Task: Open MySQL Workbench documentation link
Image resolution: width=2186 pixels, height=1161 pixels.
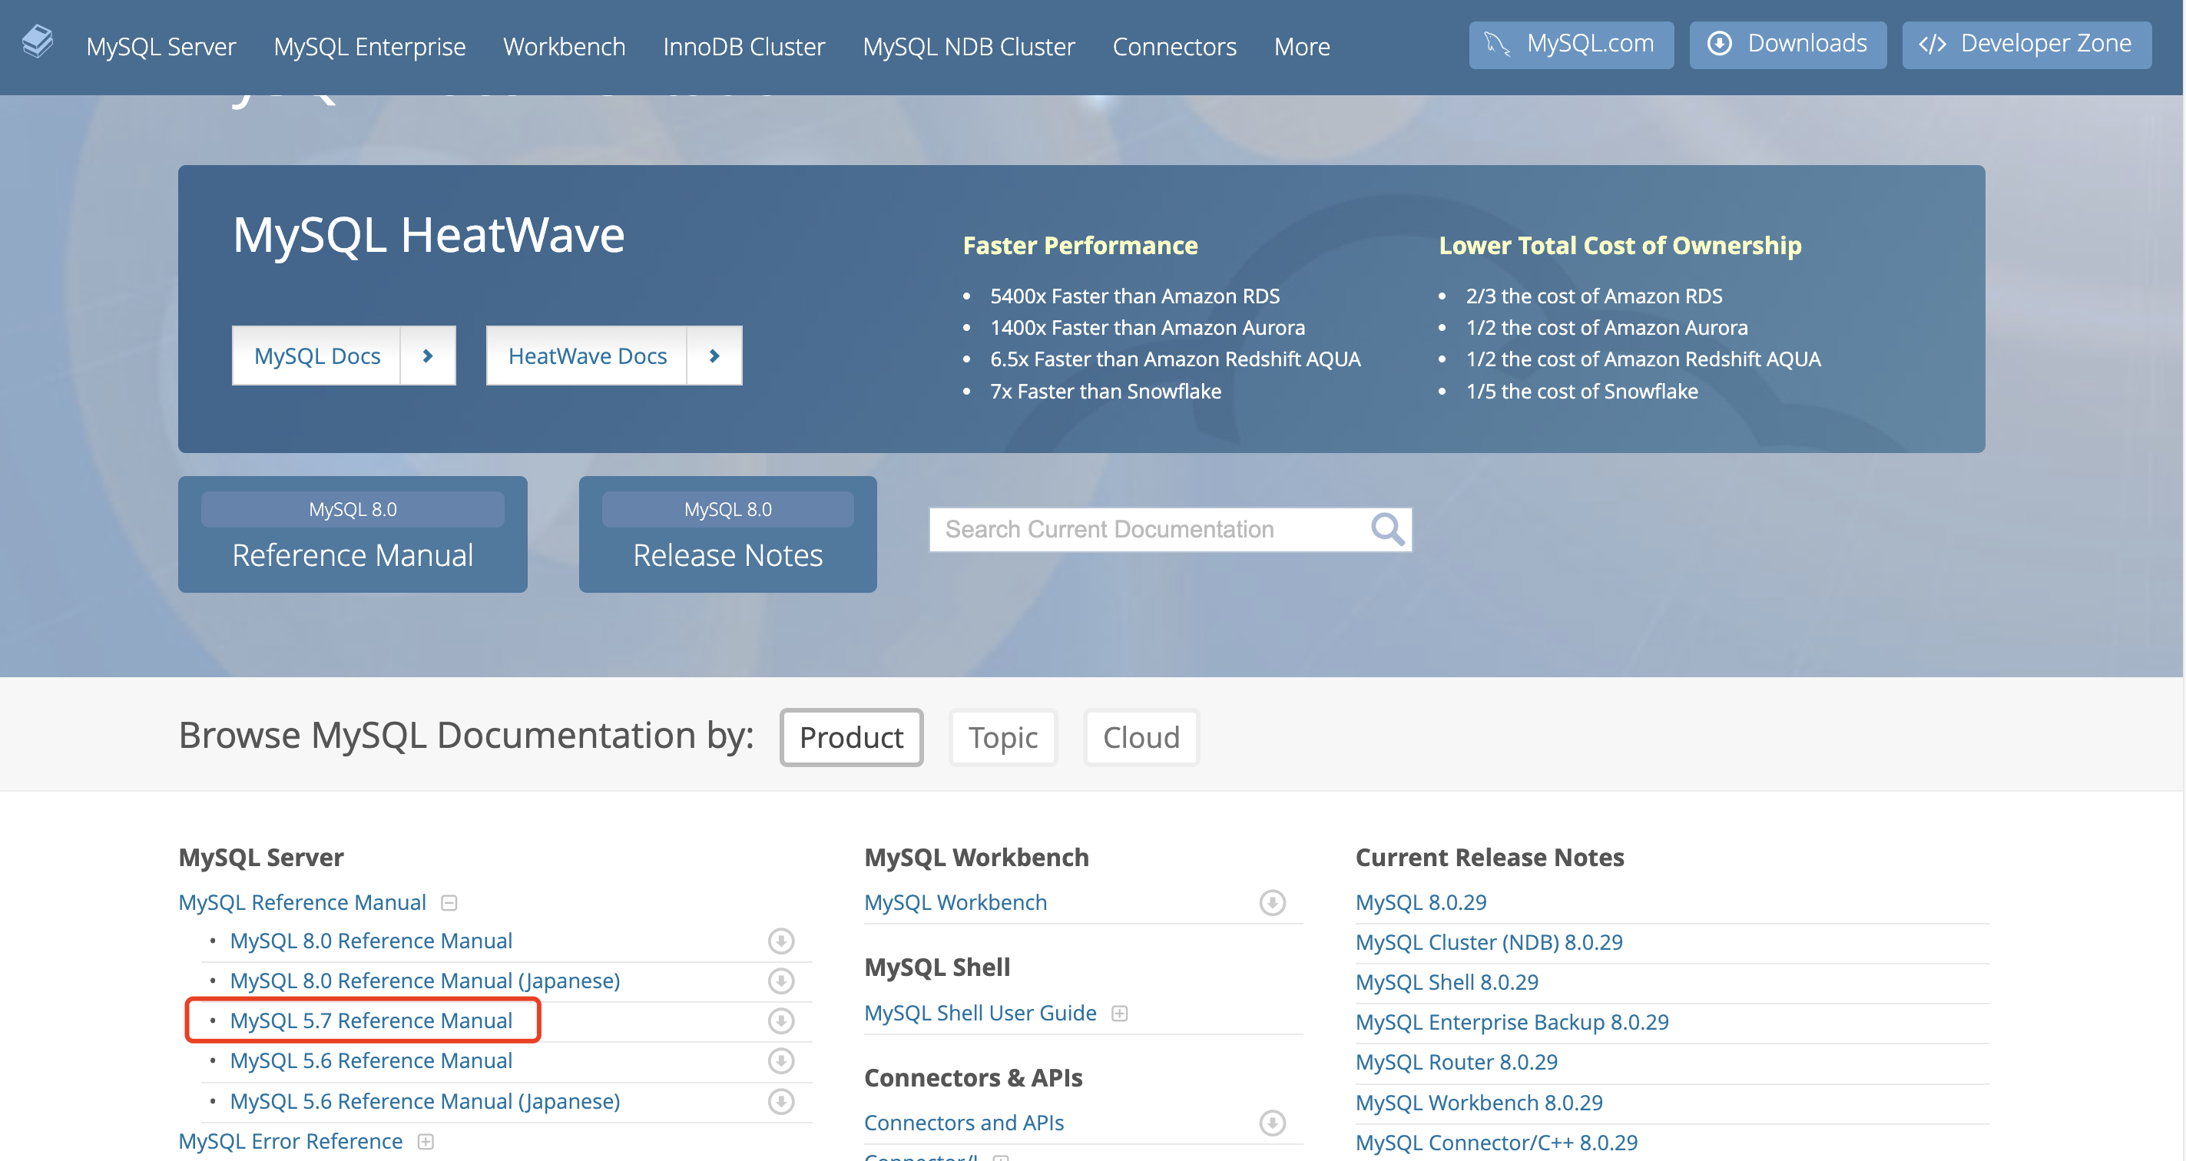Action: point(956,903)
